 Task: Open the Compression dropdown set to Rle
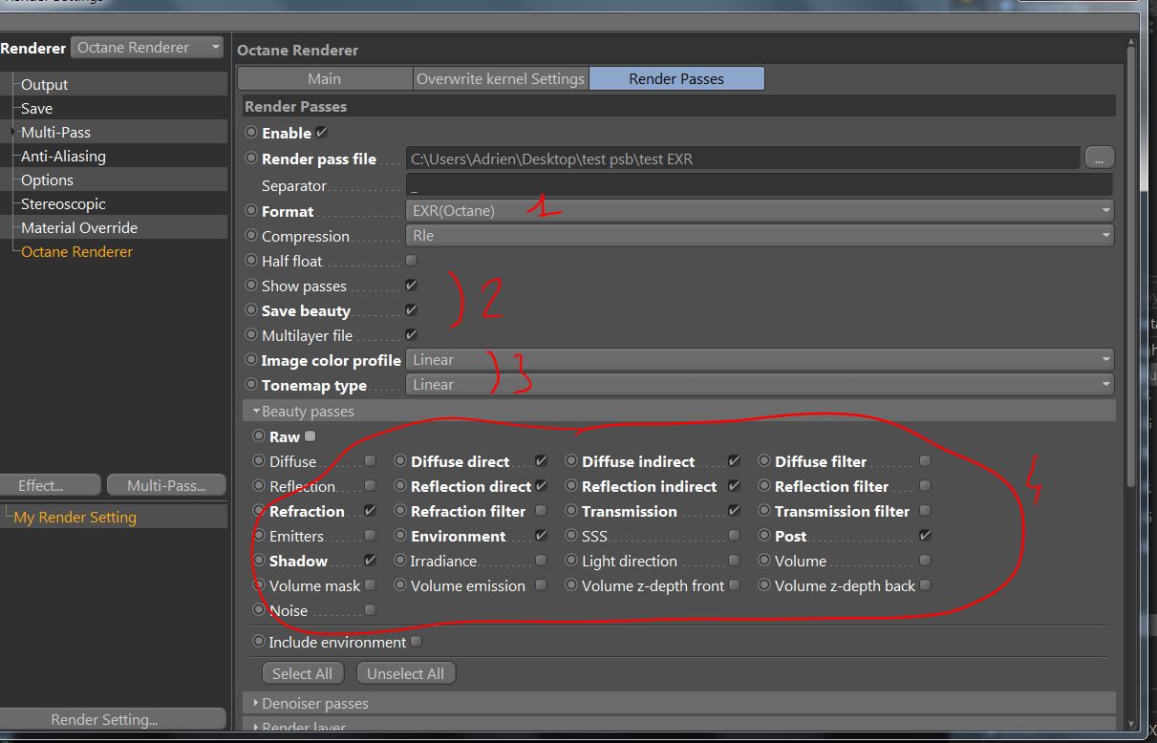click(x=760, y=235)
